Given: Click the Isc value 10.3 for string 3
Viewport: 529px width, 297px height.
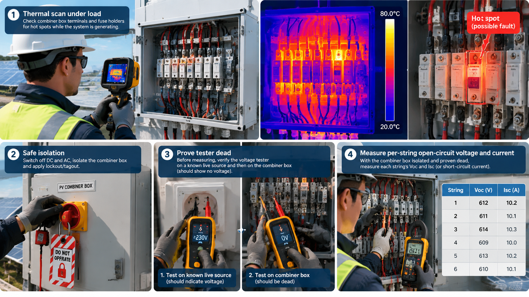Looking at the screenshot, I should point(511,229).
